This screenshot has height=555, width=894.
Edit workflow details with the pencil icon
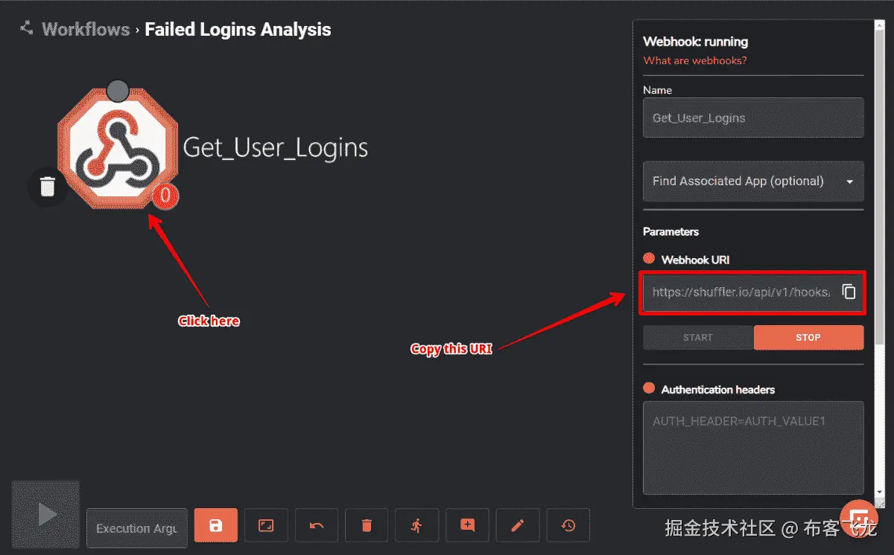coord(518,525)
